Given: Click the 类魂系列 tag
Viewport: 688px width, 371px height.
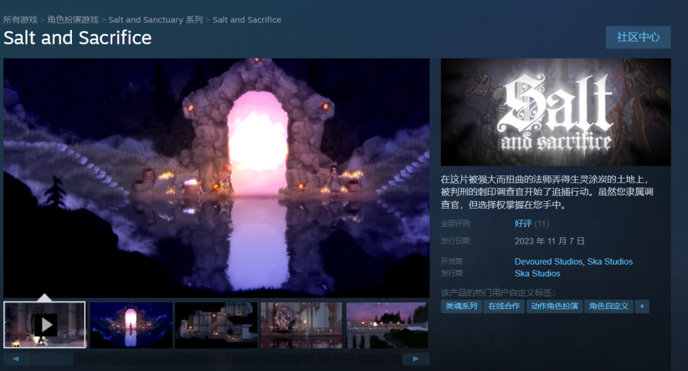Looking at the screenshot, I should pyautogui.click(x=461, y=306).
